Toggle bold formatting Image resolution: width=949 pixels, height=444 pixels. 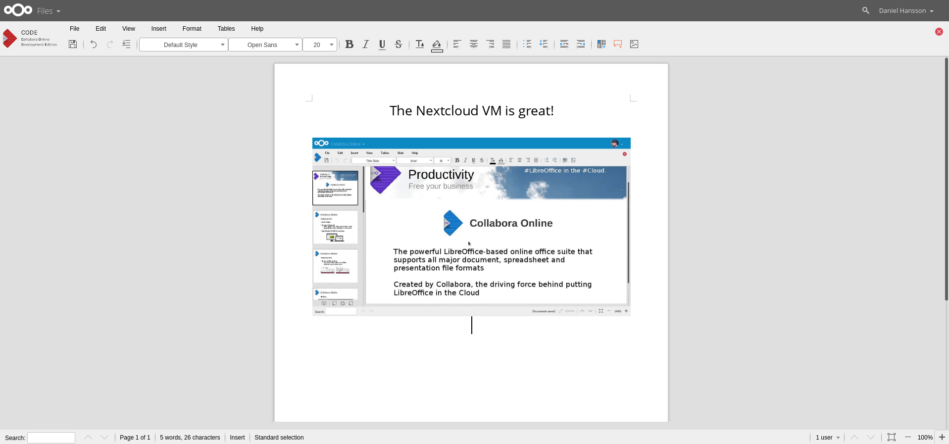pos(350,44)
